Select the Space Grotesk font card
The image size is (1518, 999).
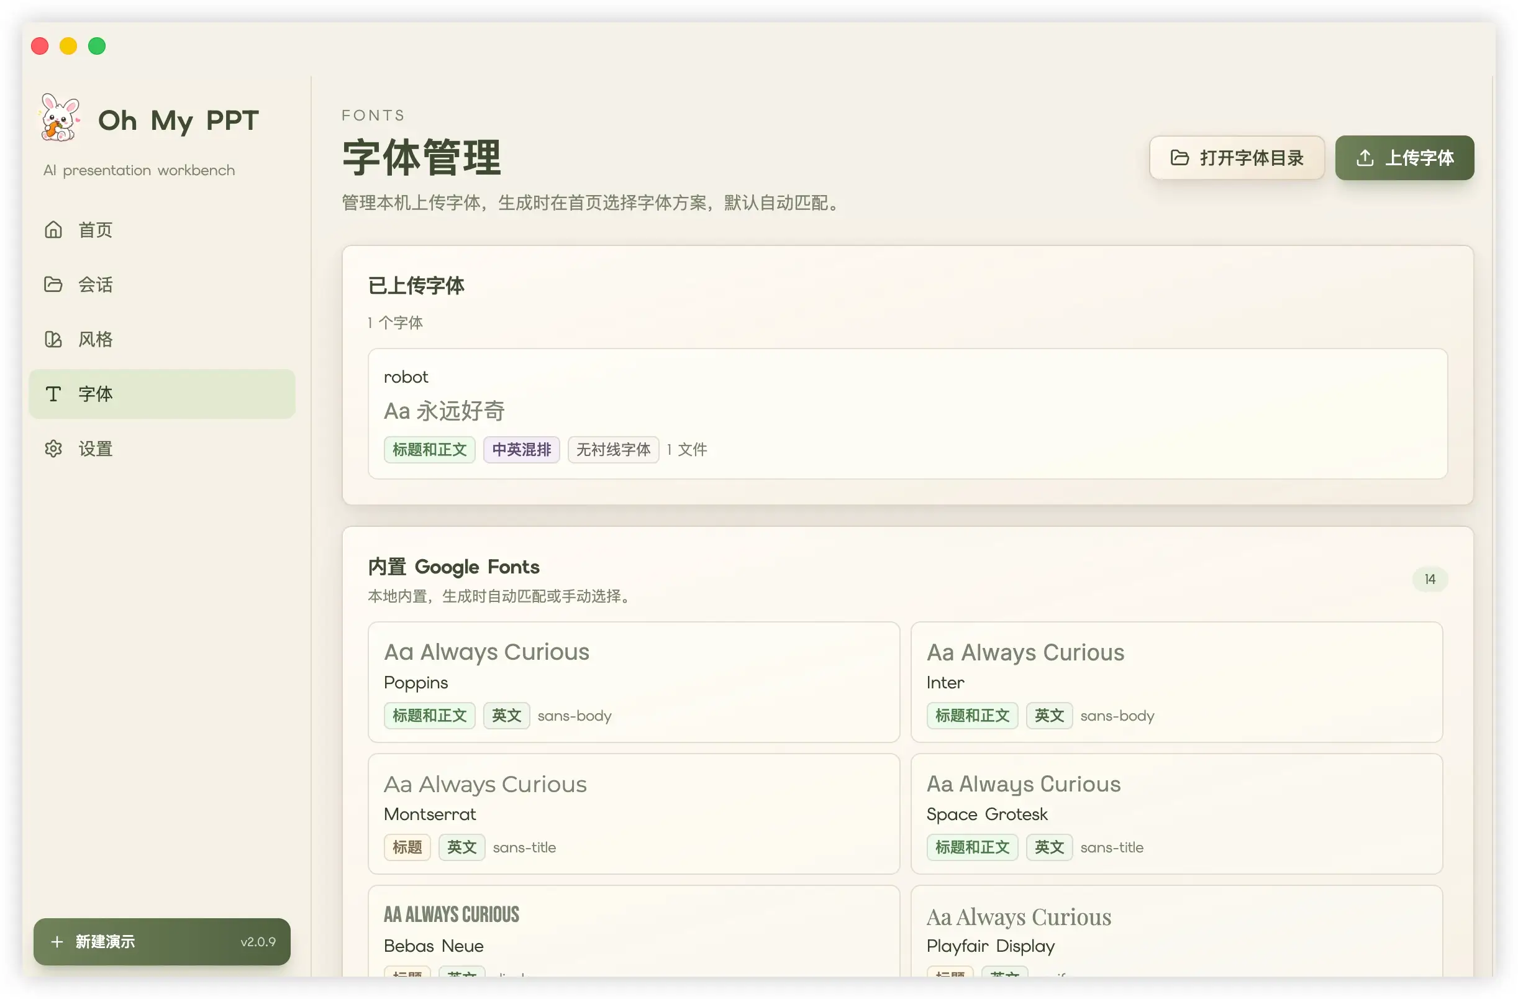[1177, 814]
